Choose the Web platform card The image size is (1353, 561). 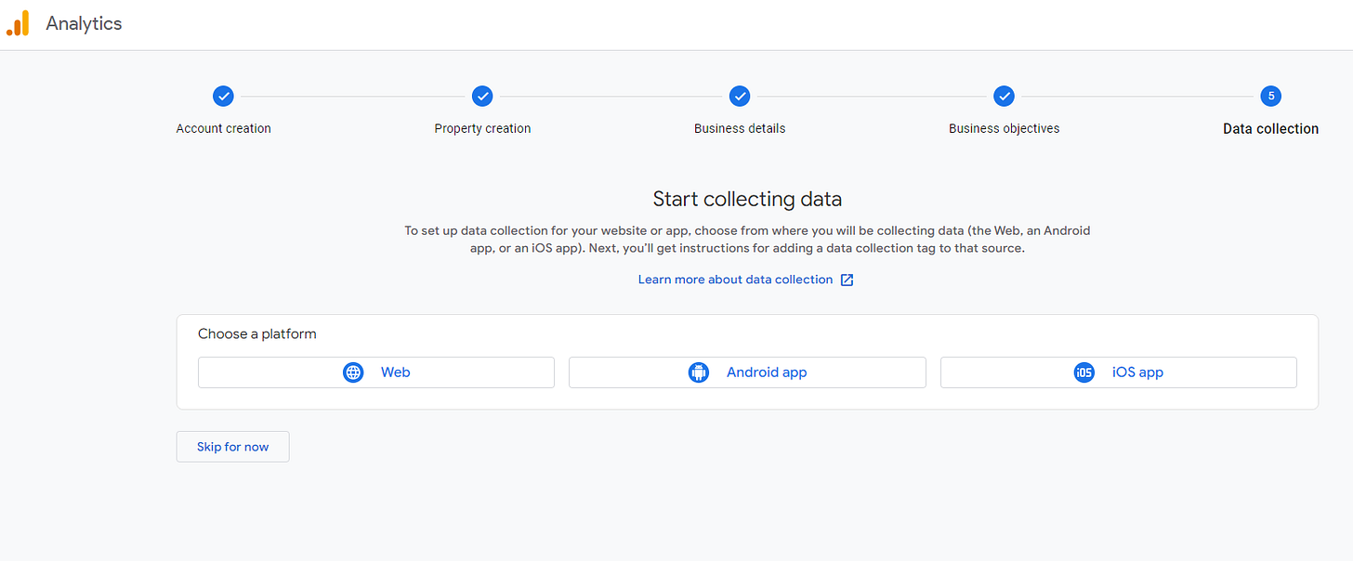coord(376,372)
